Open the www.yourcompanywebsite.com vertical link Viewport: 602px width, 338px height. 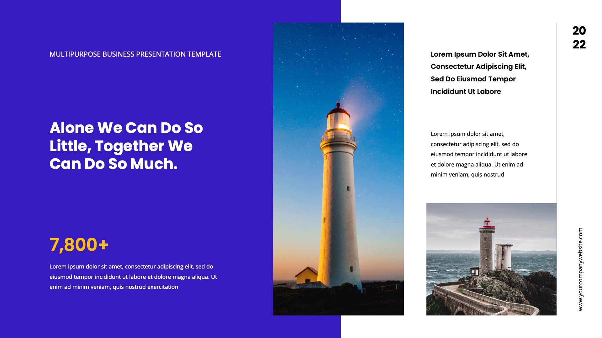580,269
